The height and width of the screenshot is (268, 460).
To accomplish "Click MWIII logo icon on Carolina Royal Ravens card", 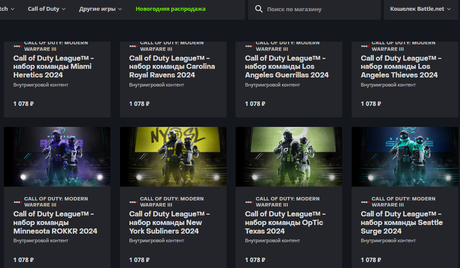I will pyautogui.click(x=134, y=46).
